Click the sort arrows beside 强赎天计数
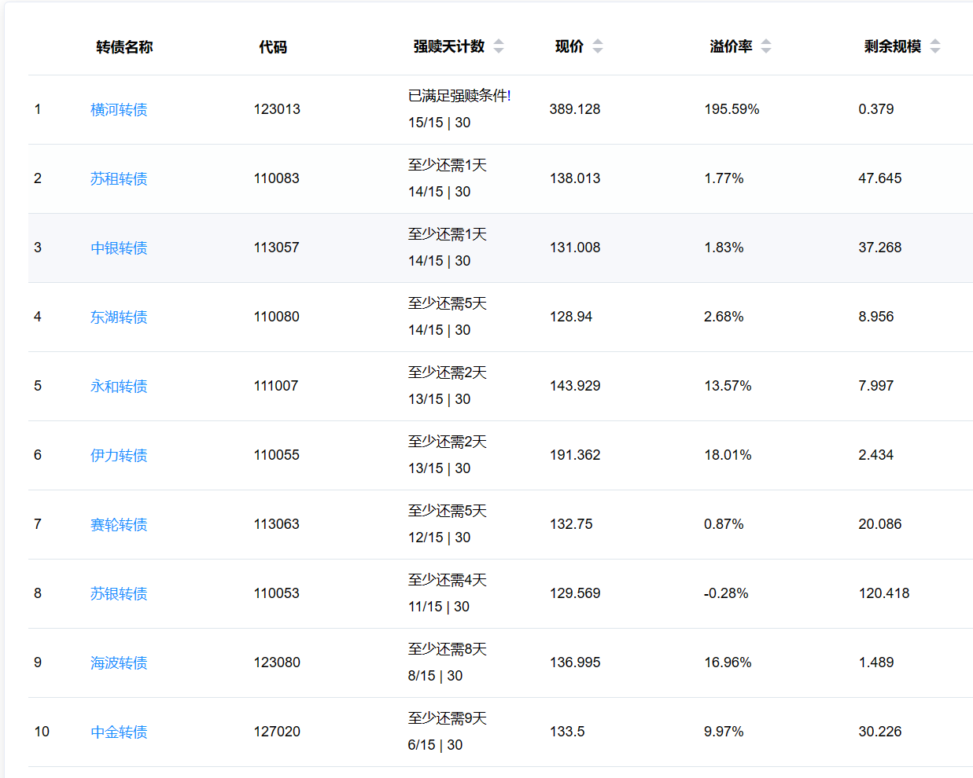This screenshot has width=973, height=778. coord(499,46)
